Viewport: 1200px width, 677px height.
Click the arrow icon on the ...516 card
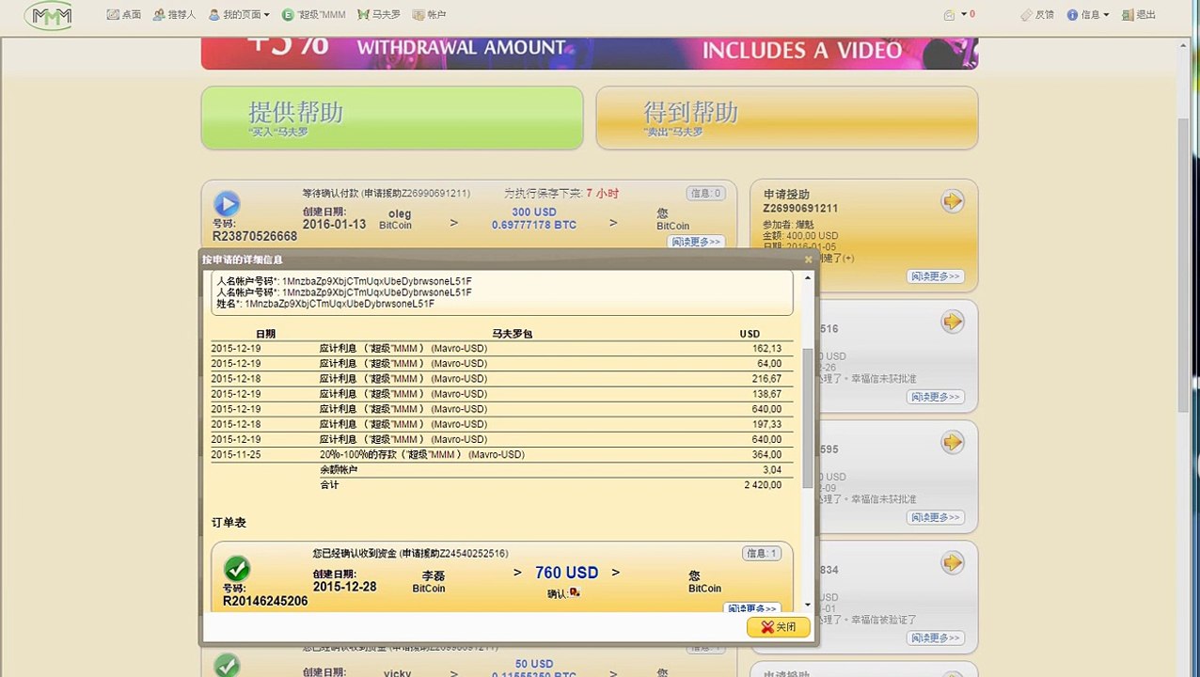[953, 322]
